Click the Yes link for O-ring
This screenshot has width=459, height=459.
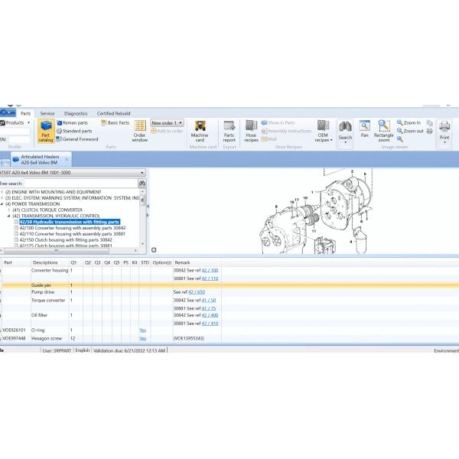pyautogui.click(x=142, y=330)
